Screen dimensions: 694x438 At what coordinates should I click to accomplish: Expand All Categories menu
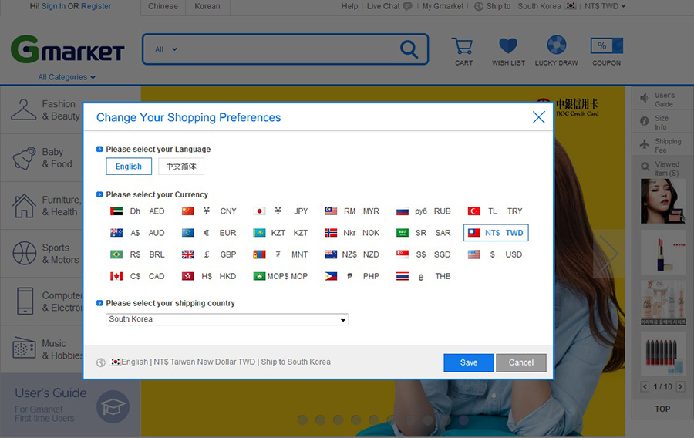click(67, 77)
